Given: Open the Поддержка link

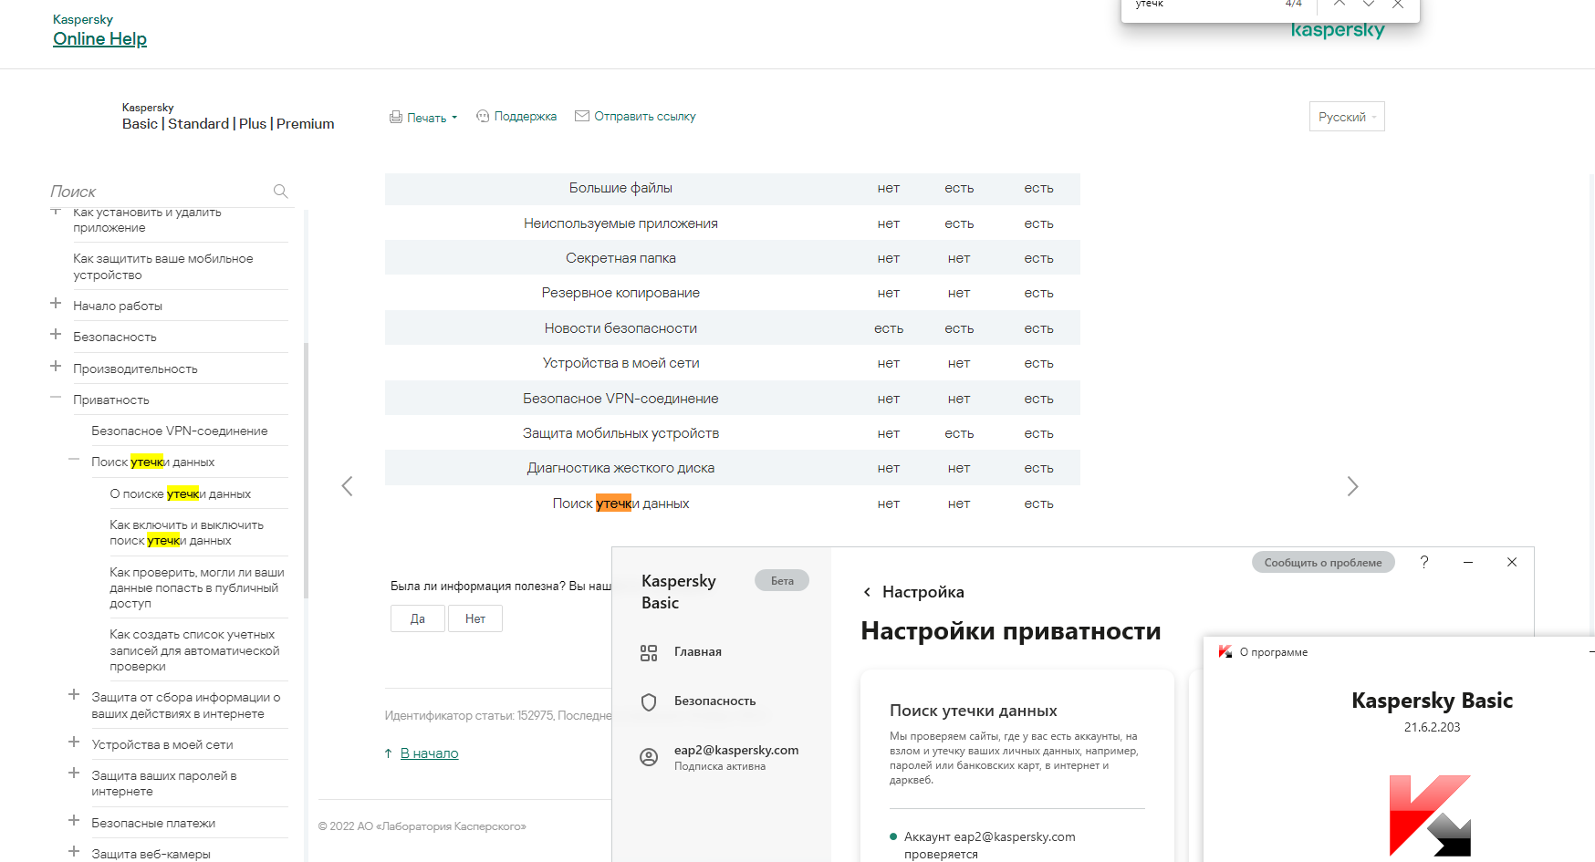Looking at the screenshot, I should pos(526,117).
